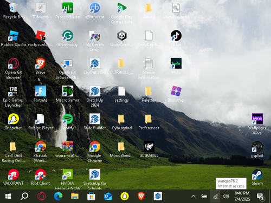
Task: Select Google Play Games beta shortcut
Action: click(122, 8)
